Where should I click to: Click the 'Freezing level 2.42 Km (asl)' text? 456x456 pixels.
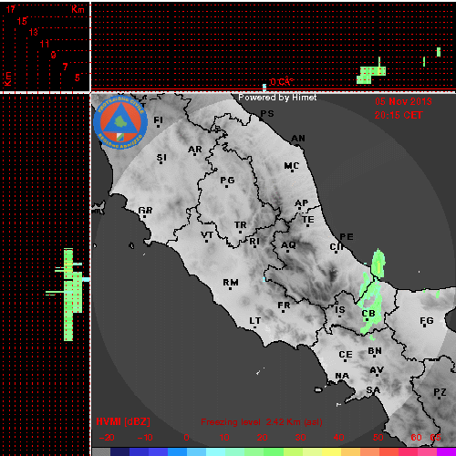(262, 422)
